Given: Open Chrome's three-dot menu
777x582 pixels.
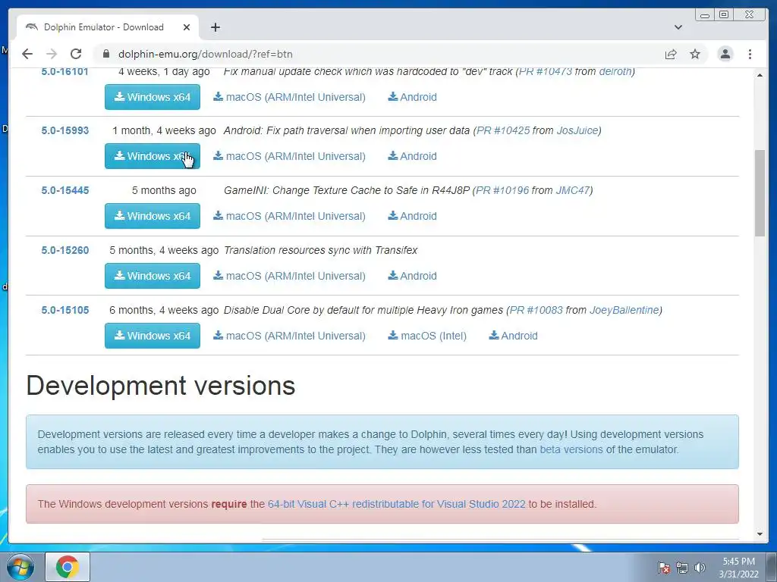Looking at the screenshot, I should pyautogui.click(x=750, y=54).
